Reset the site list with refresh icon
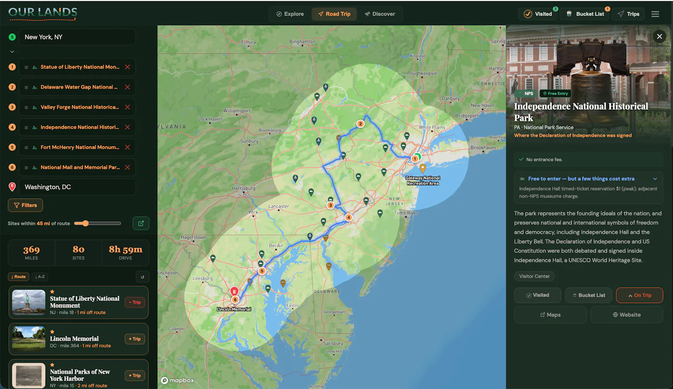Screen dimensions: 673x389 [142, 277]
